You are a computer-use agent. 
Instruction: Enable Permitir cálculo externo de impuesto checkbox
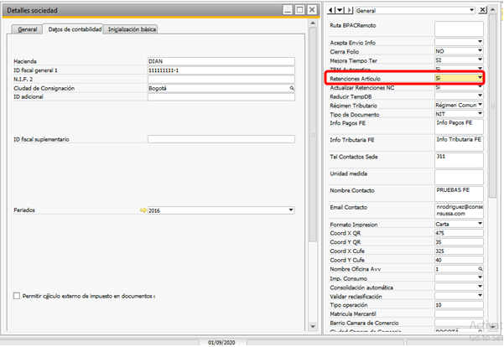18,296
